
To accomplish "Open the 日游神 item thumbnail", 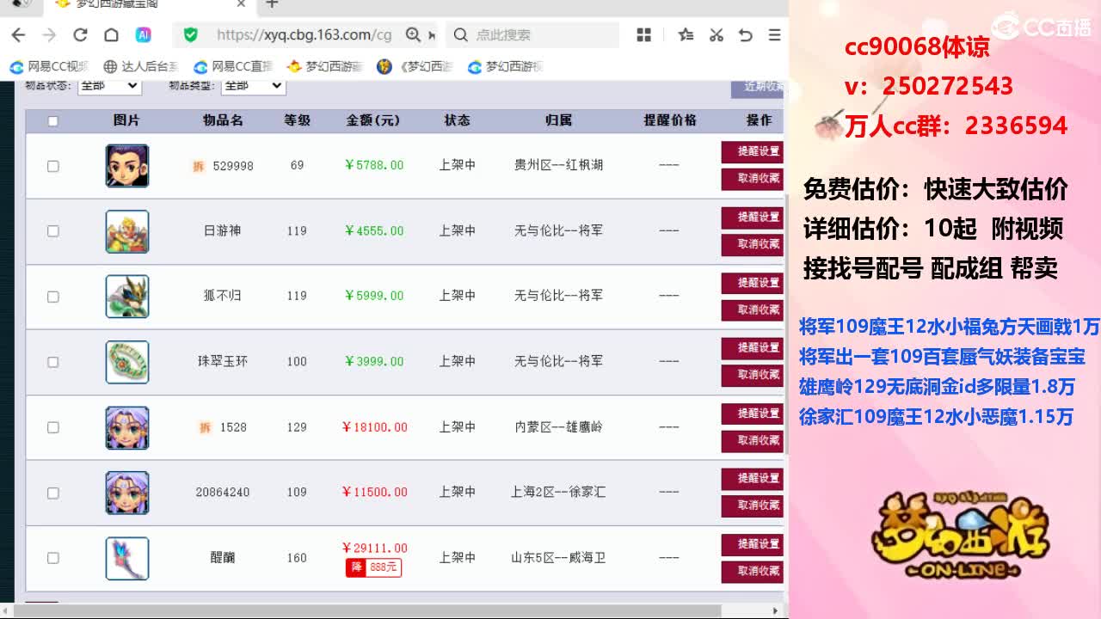I will (x=127, y=231).
